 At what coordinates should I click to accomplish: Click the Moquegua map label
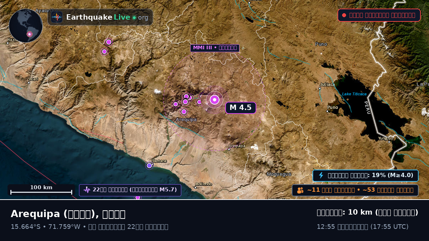click(x=279, y=174)
